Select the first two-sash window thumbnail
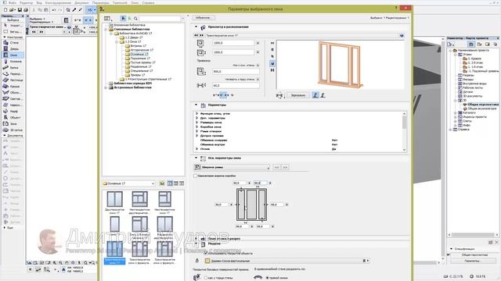 click(x=115, y=202)
